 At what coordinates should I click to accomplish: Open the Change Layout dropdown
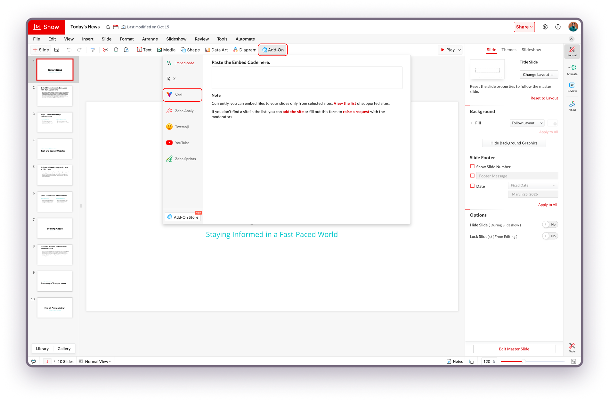[x=539, y=75]
